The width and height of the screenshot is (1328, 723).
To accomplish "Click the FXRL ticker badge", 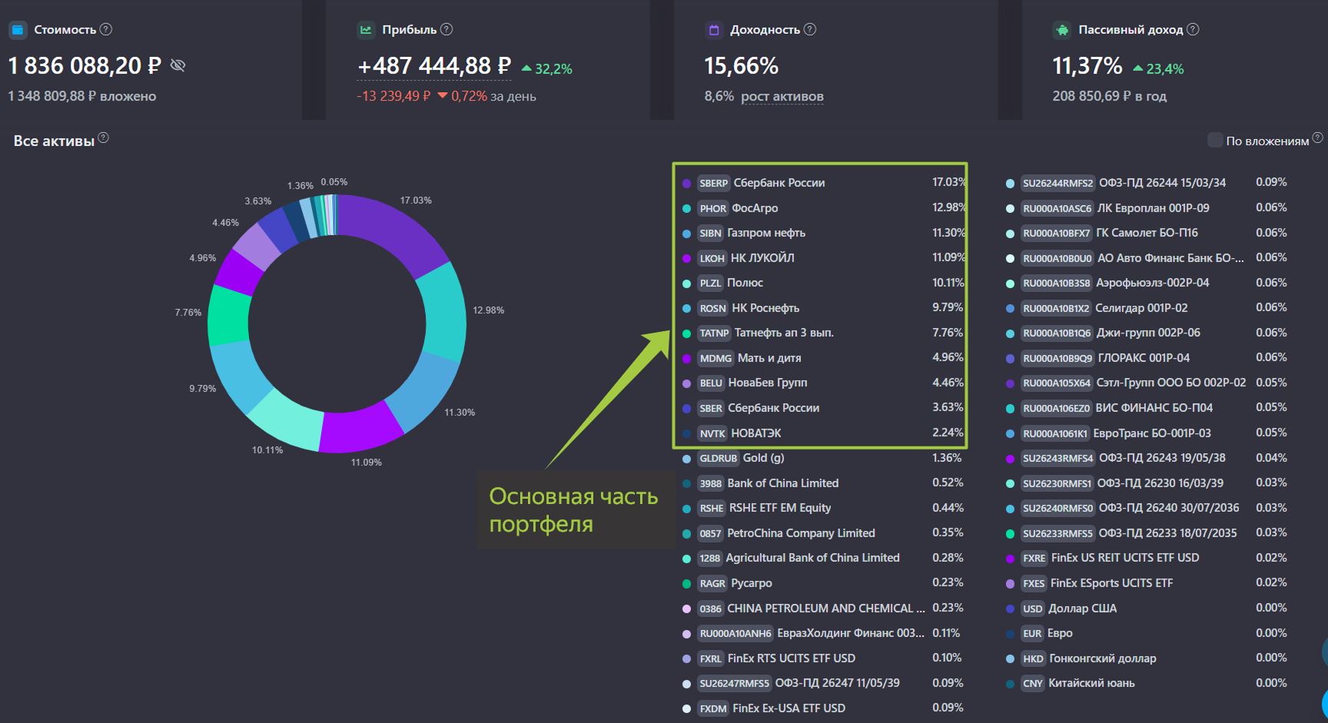I will pyautogui.click(x=711, y=658).
